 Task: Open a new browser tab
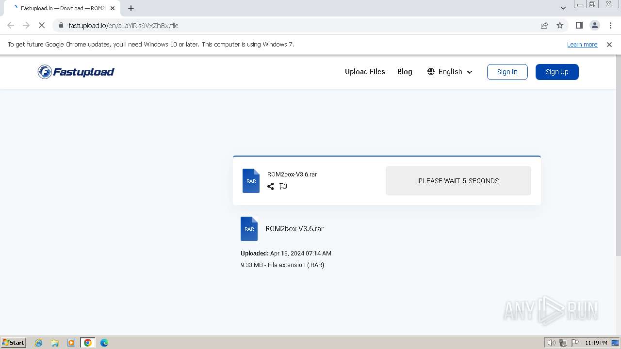(131, 8)
